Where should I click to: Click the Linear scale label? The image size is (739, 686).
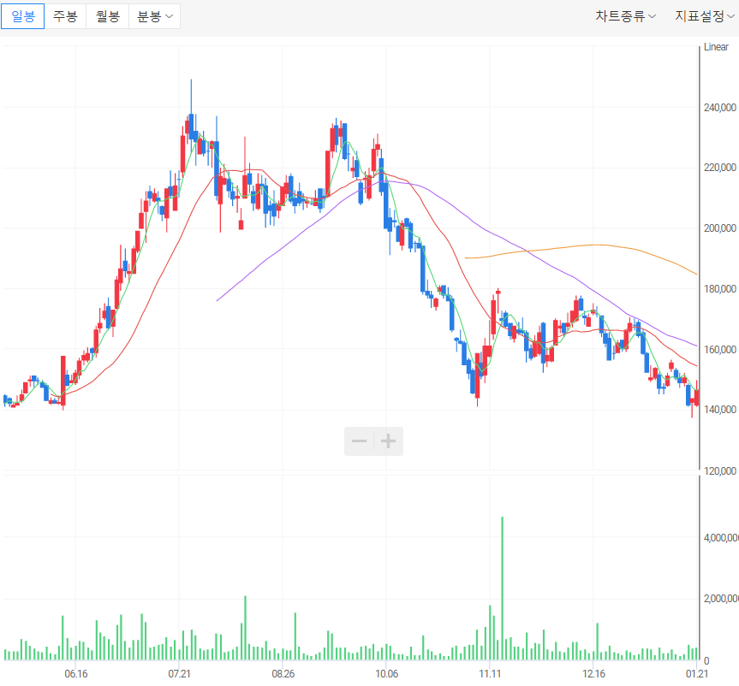pos(716,47)
